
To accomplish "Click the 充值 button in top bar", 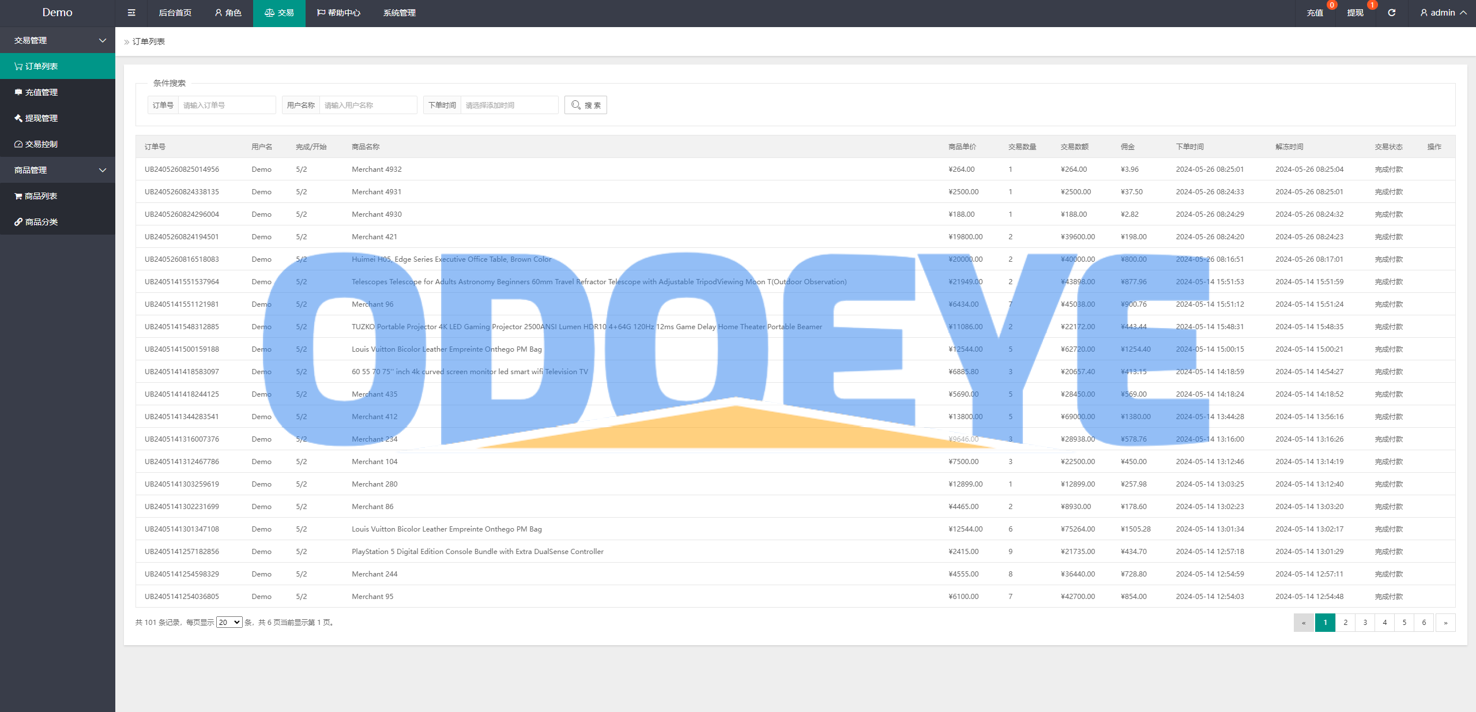I will [x=1315, y=13].
